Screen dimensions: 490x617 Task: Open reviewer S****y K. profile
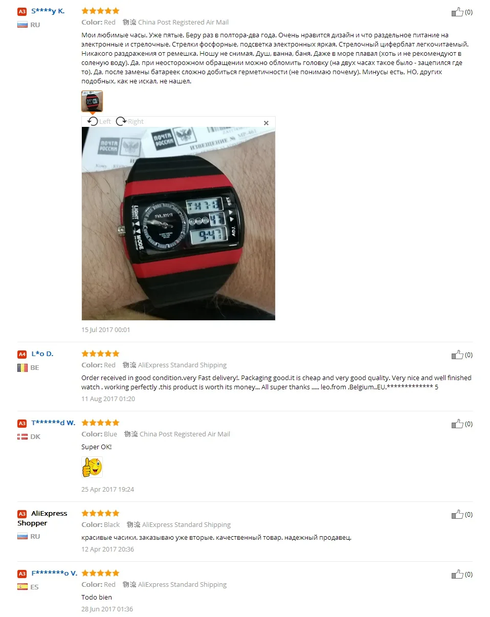coord(48,11)
